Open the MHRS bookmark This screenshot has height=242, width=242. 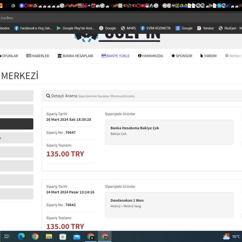point(129,28)
